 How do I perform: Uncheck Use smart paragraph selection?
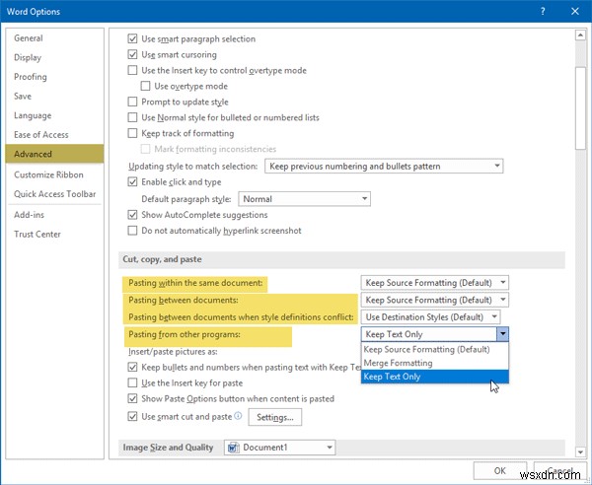click(x=132, y=38)
